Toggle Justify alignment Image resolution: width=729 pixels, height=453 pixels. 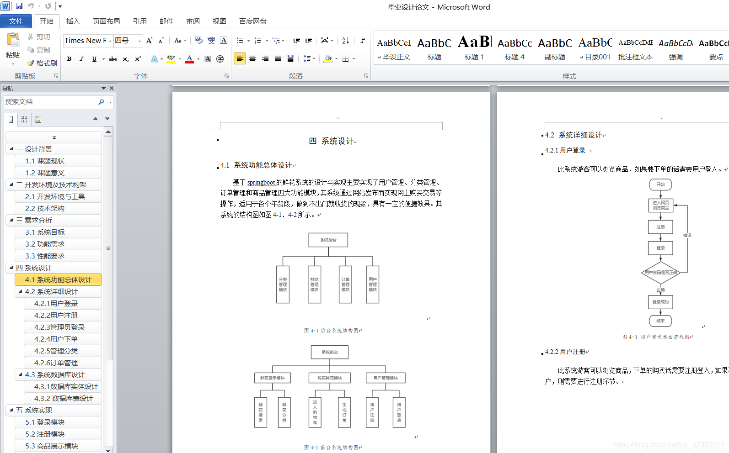click(x=278, y=59)
